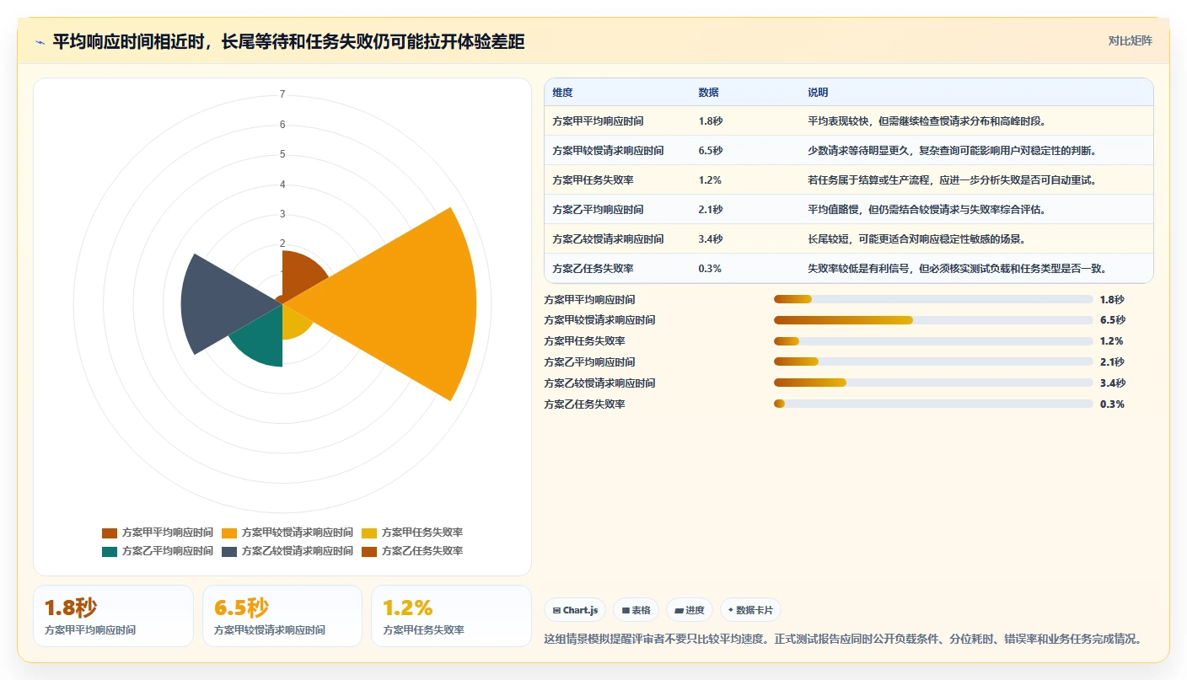Toggle legend item 方案乙较慢请求响应时间
This screenshot has height=680, width=1187.
pos(287,551)
